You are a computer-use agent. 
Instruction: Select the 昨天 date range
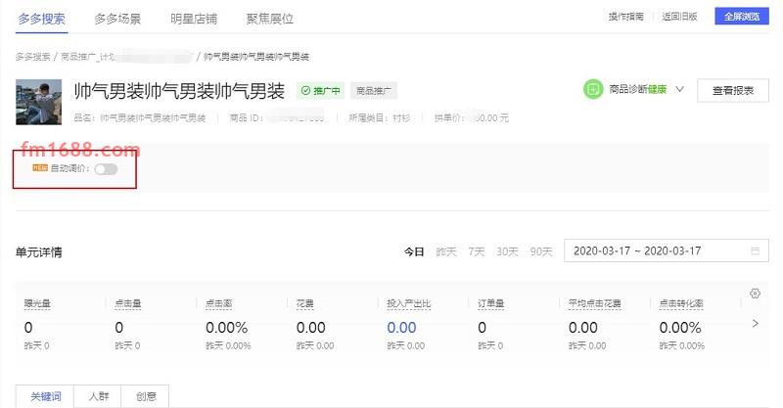pos(446,251)
